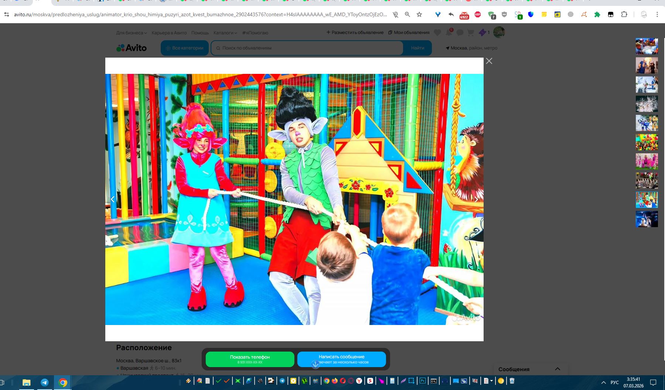Expand the 'Каталоги' dropdown
665x390 pixels.
(225, 33)
